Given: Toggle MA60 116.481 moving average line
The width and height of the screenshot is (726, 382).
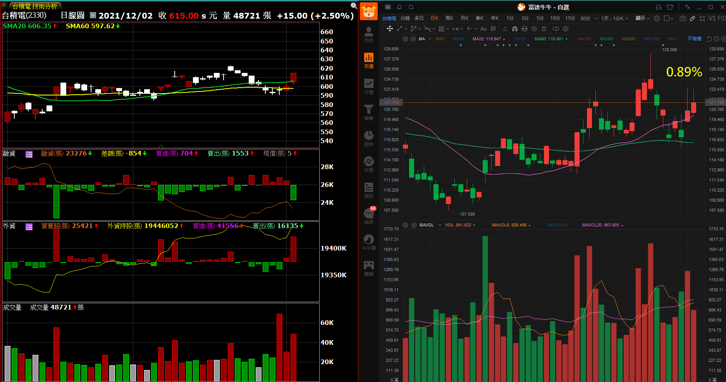Looking at the screenshot, I should (551, 39).
